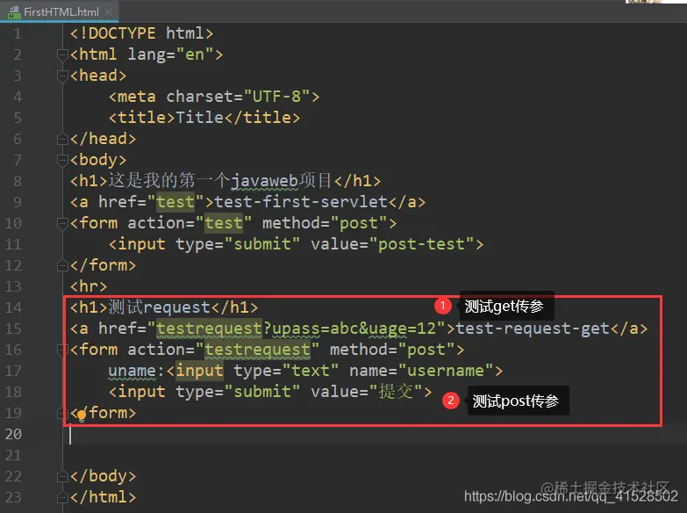
Task: Click the HTML file icon in the tab
Action: [13, 12]
